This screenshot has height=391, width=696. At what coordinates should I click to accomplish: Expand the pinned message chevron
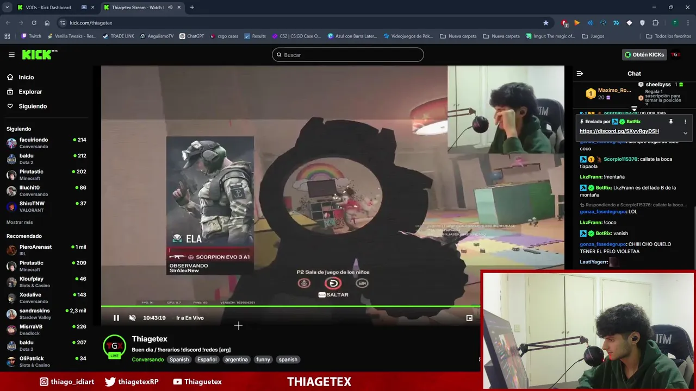coord(685,133)
